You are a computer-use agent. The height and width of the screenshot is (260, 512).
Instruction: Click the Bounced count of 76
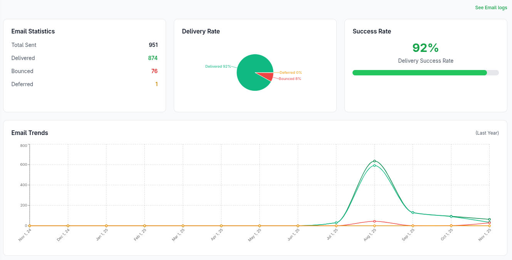154,71
